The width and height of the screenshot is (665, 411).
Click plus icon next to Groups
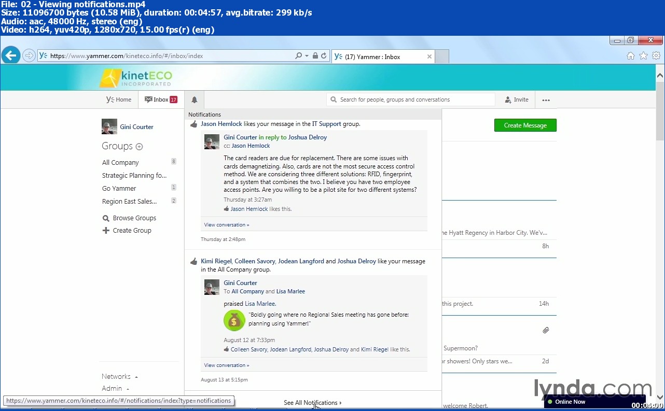139,147
